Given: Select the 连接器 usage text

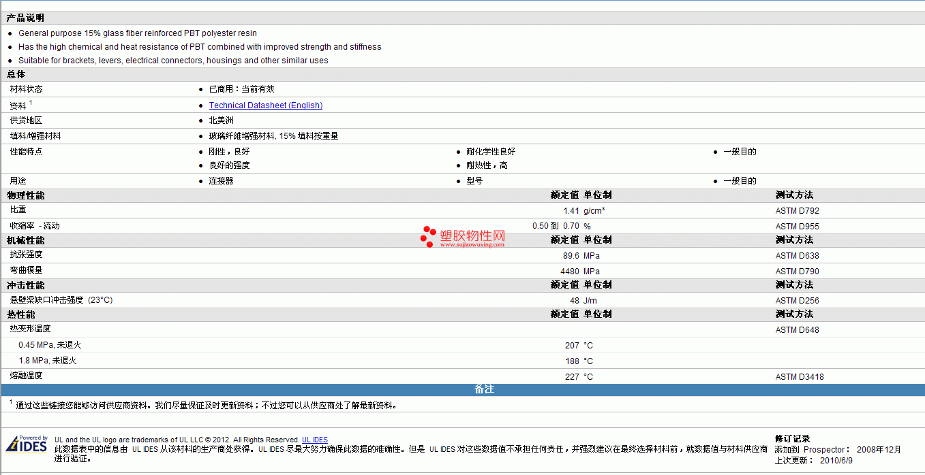Looking at the screenshot, I should [222, 181].
